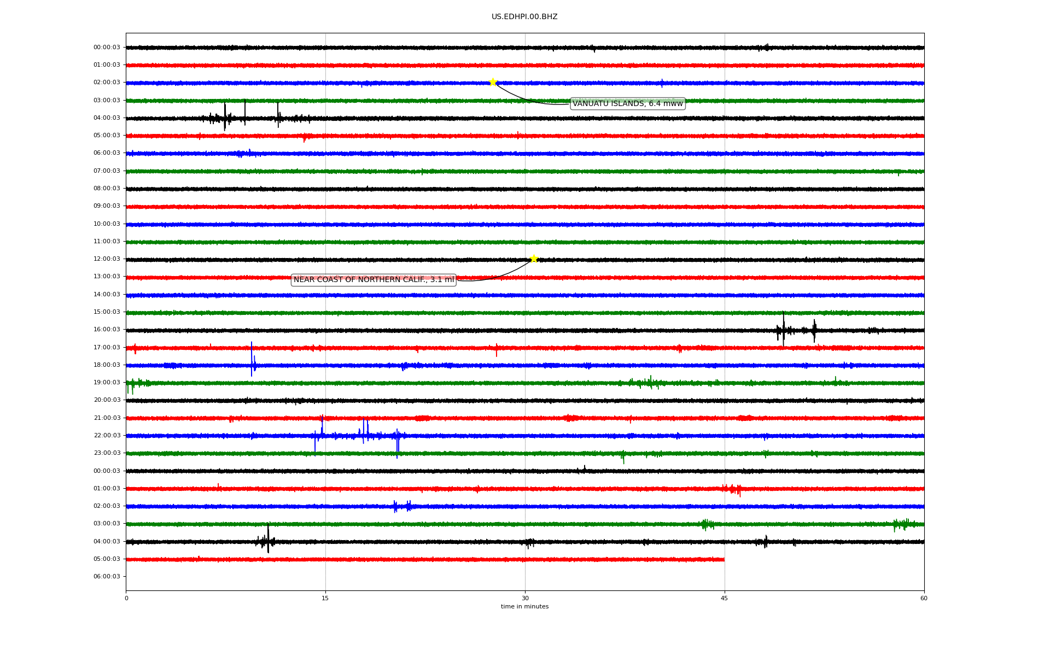Click the Northern California earthquake star marker
1050x656 pixels.
coord(534,259)
